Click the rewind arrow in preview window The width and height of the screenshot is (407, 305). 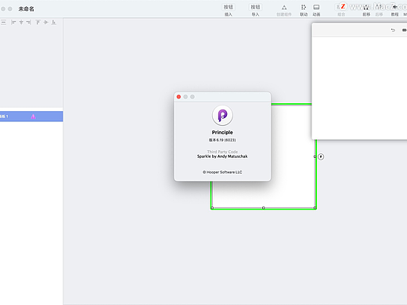click(x=393, y=30)
